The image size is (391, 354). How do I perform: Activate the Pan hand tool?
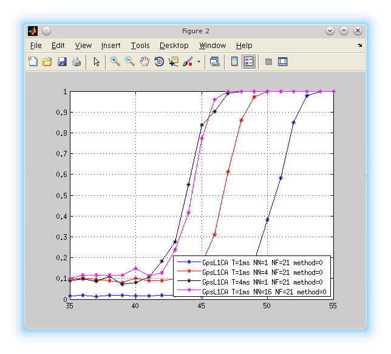click(x=144, y=61)
